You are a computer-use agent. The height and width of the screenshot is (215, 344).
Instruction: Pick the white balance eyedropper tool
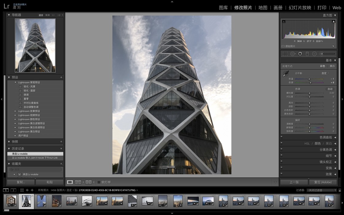pyautogui.click(x=286, y=74)
